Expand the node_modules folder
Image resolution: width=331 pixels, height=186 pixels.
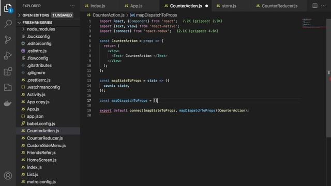41,29
